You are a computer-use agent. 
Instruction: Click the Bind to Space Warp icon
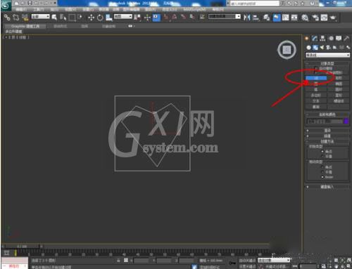pos(25,18)
